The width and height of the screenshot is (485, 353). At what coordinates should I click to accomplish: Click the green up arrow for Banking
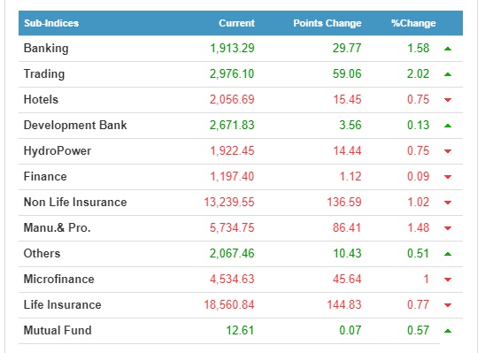pos(448,49)
